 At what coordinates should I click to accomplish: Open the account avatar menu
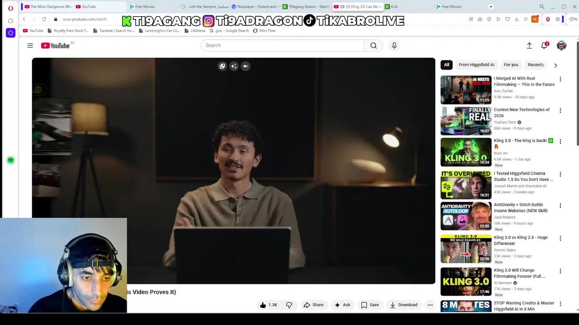(561, 46)
